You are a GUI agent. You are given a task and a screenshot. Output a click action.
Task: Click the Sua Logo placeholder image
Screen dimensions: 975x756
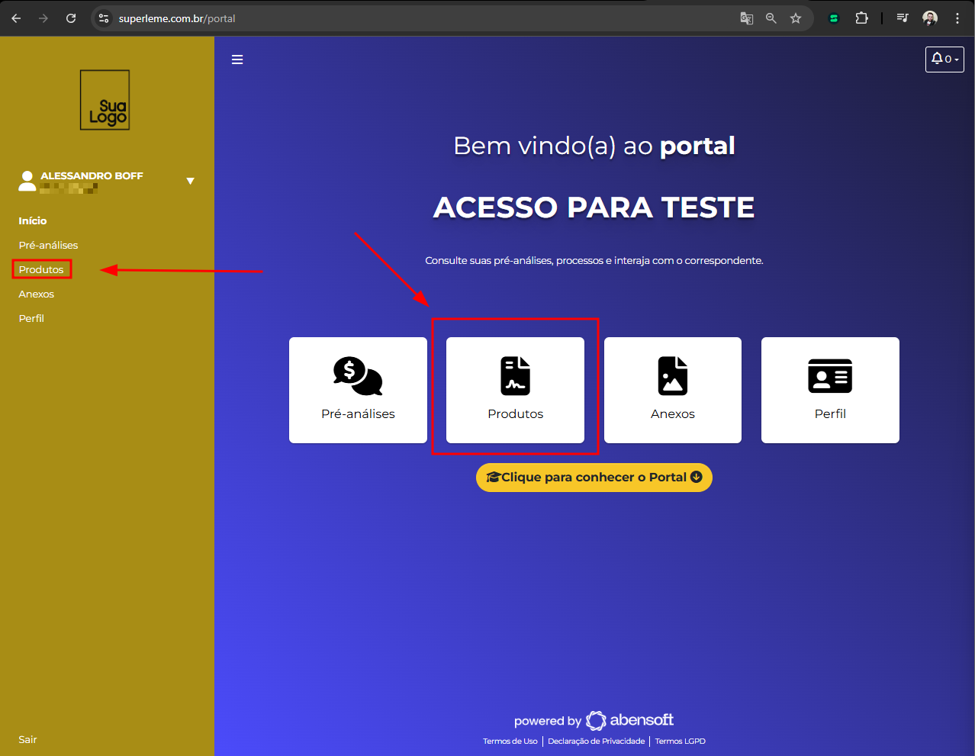pos(105,100)
